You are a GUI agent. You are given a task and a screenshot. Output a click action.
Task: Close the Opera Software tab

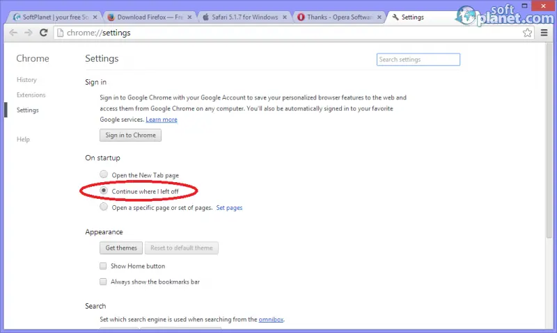pyautogui.click(x=379, y=17)
